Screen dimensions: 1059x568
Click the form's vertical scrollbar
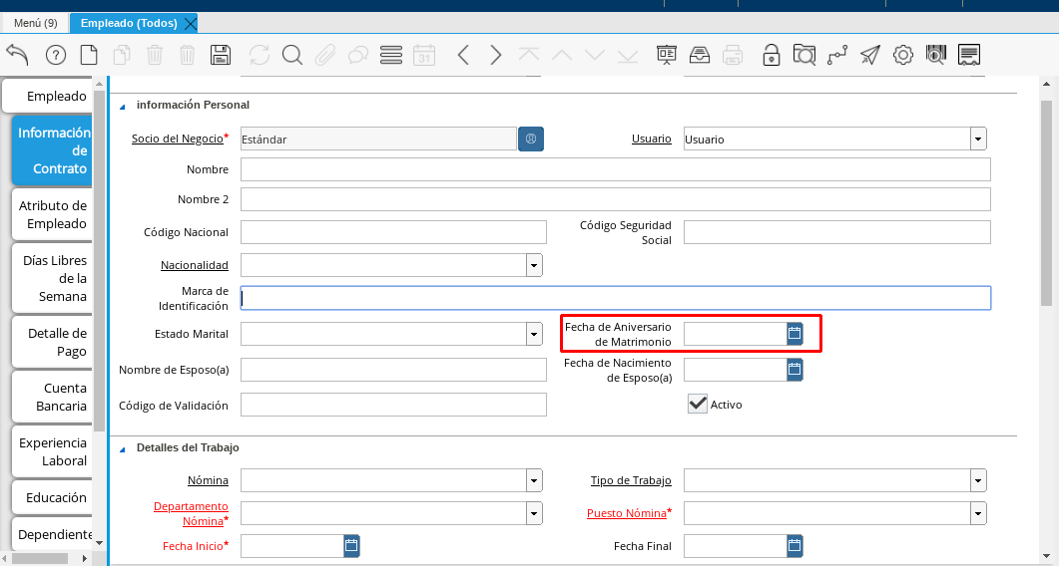[1045, 199]
